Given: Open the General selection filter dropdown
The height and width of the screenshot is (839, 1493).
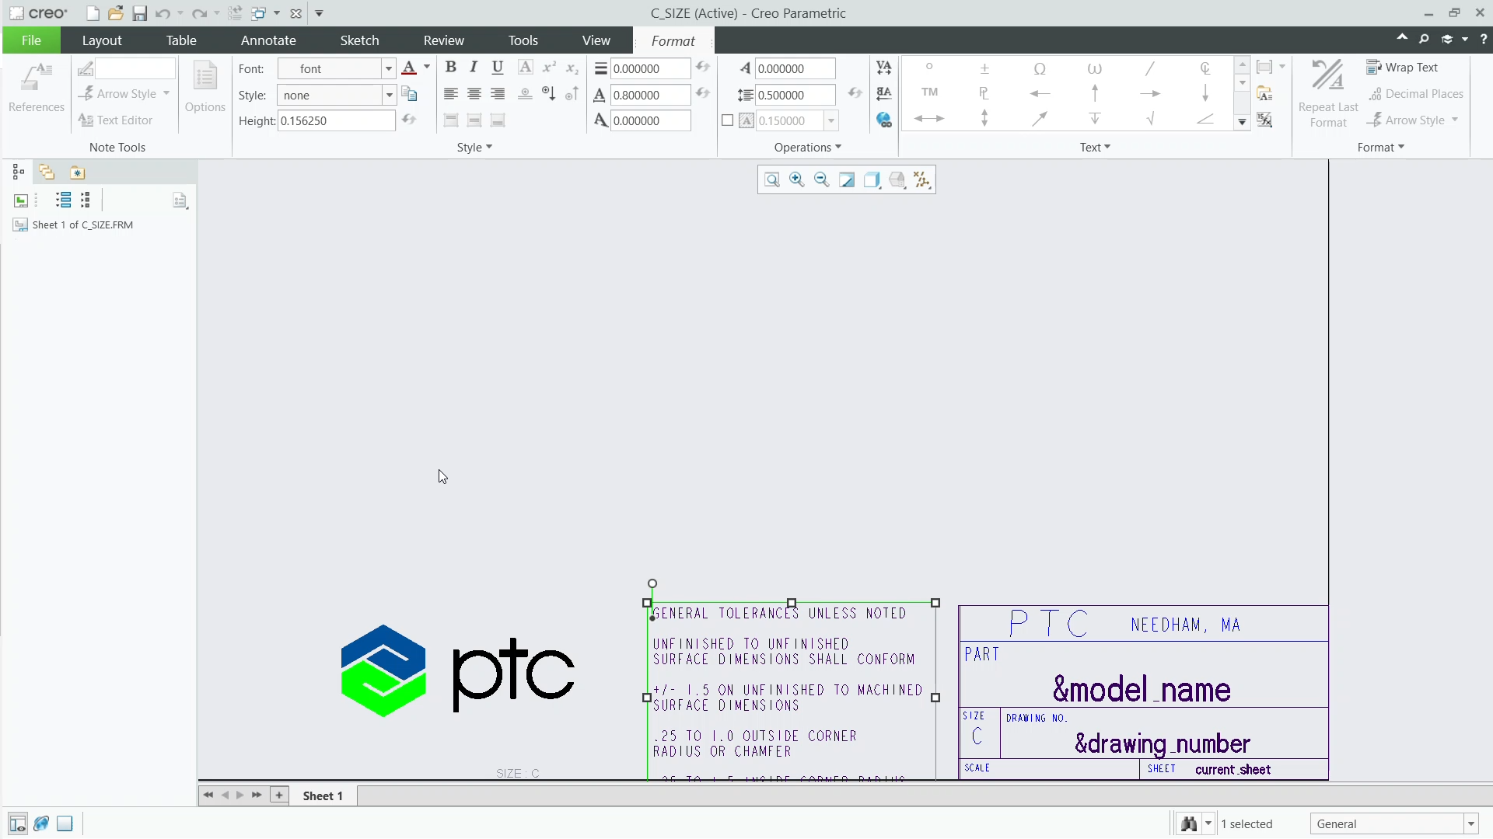Looking at the screenshot, I should [1471, 823].
